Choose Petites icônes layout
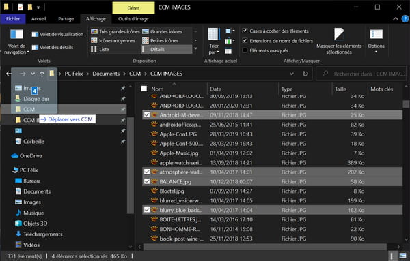This screenshot has height=261, width=410. (160, 40)
